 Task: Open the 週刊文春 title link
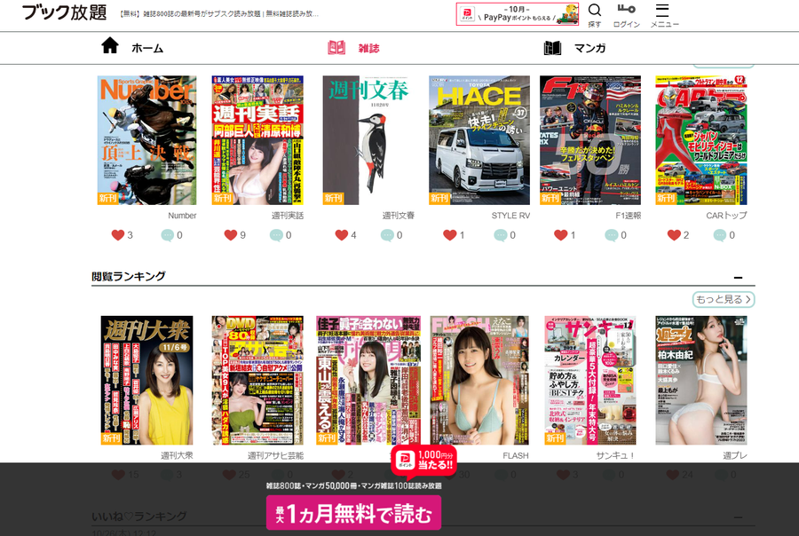coord(399,216)
